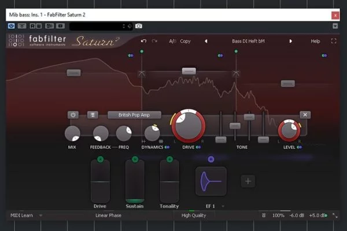This screenshot has height=231, width=347.
Task: Click the host A/B settings switch icon
Action: click(x=49, y=26)
